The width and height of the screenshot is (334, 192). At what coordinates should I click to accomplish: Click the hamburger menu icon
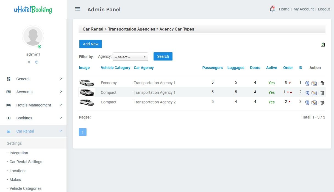(77, 9)
